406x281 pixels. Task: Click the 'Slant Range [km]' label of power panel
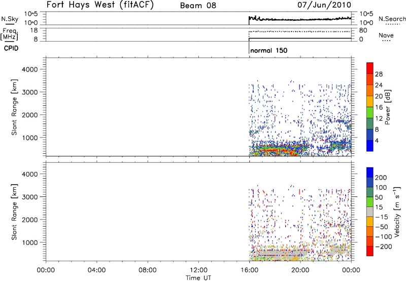tap(14, 107)
